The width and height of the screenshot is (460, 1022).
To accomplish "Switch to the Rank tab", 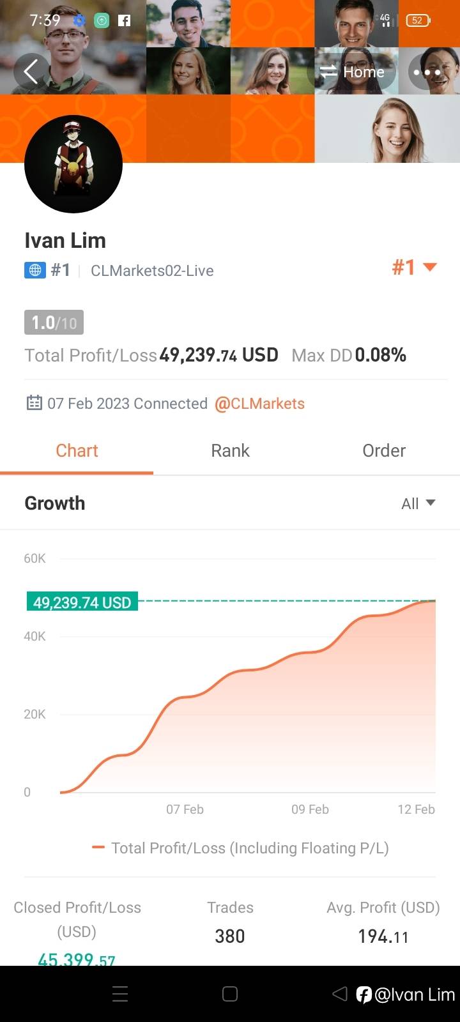I will point(230,450).
